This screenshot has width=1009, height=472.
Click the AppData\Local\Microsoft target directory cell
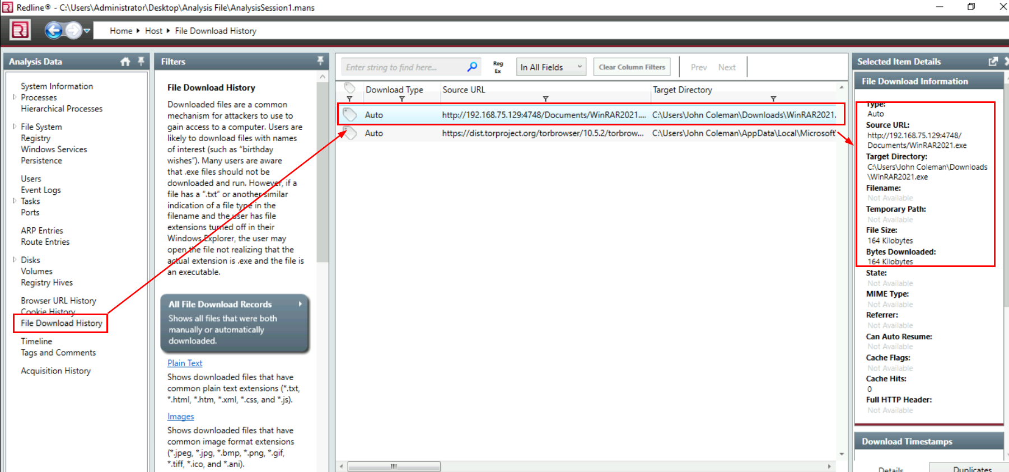point(744,133)
